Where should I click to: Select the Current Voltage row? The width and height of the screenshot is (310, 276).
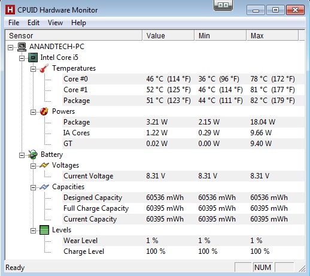(183, 176)
